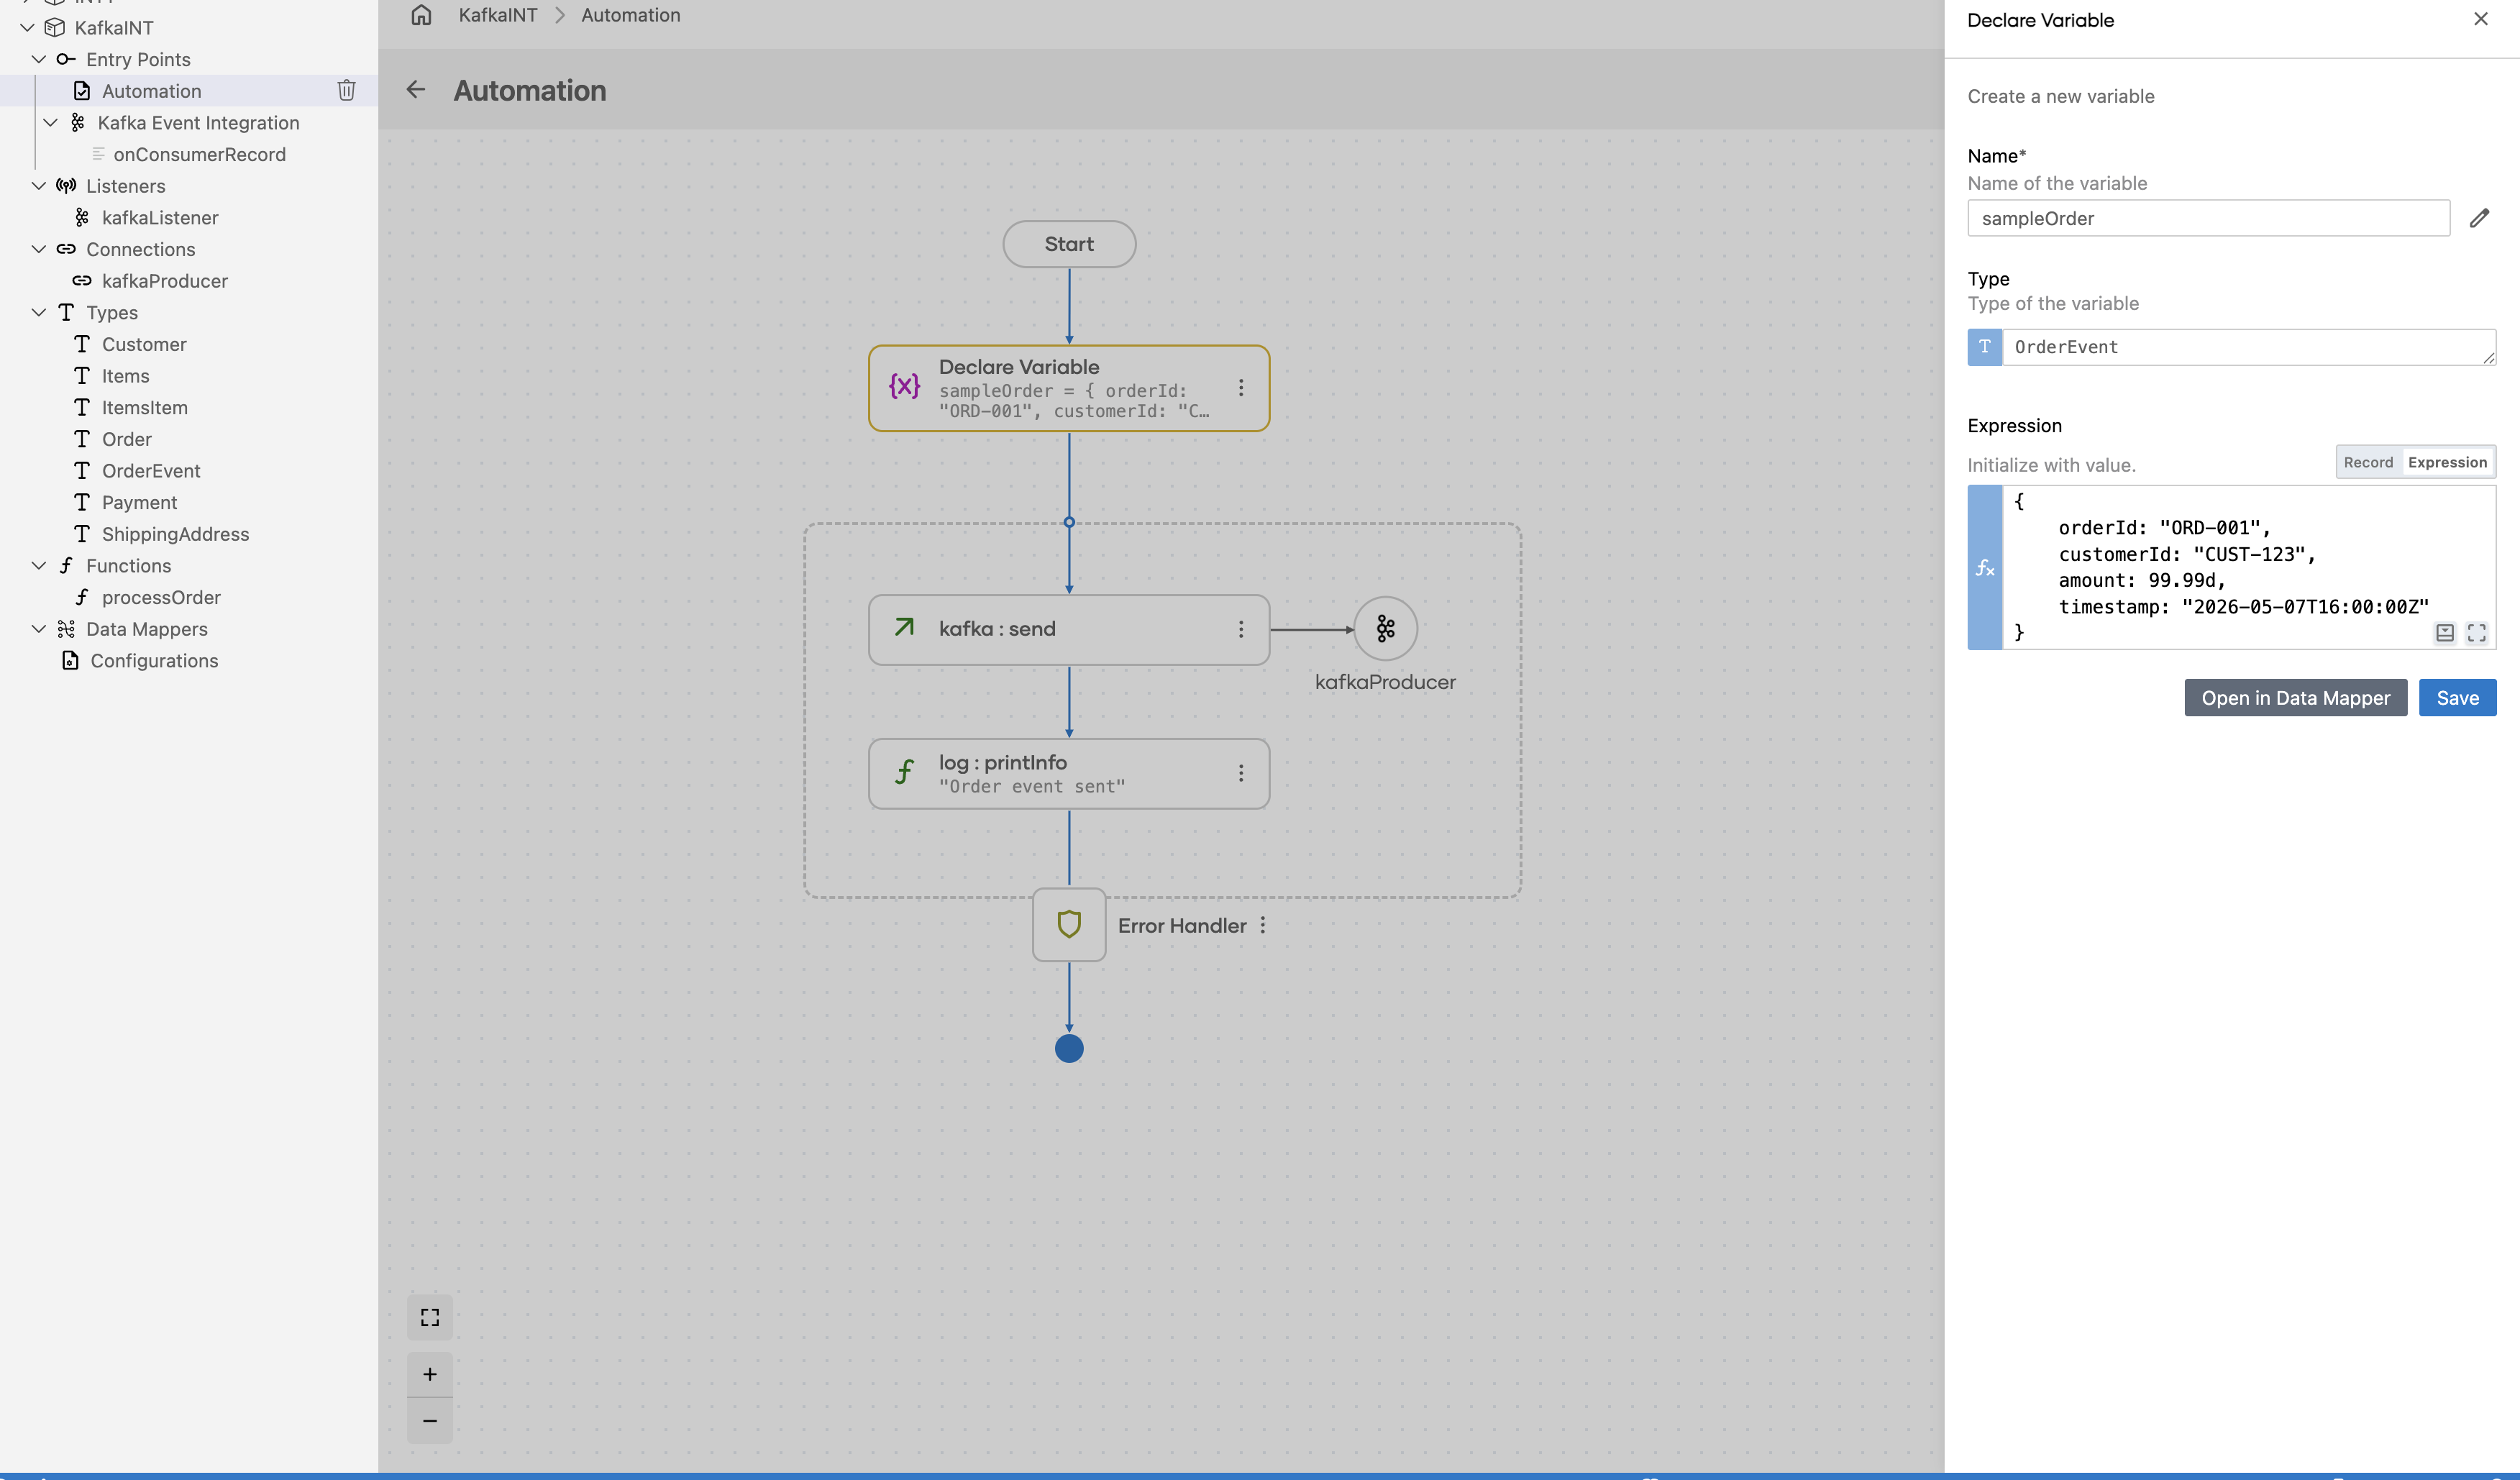
Task: Switch expression mode to Record
Action: 2368,462
